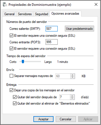Uncheck Dejar una copia en el servidor

(11, 90)
